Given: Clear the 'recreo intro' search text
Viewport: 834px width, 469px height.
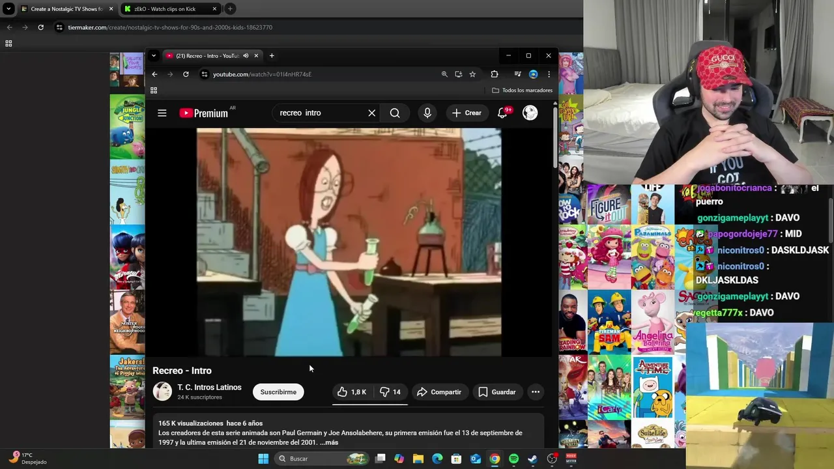Looking at the screenshot, I should click(372, 113).
